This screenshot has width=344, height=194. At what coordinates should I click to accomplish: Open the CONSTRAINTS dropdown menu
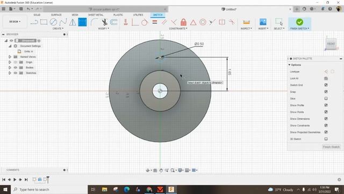178,29
